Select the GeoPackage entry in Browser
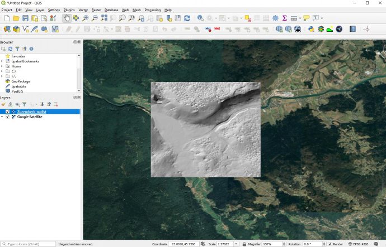The width and height of the screenshot is (386, 247). coord(20,81)
